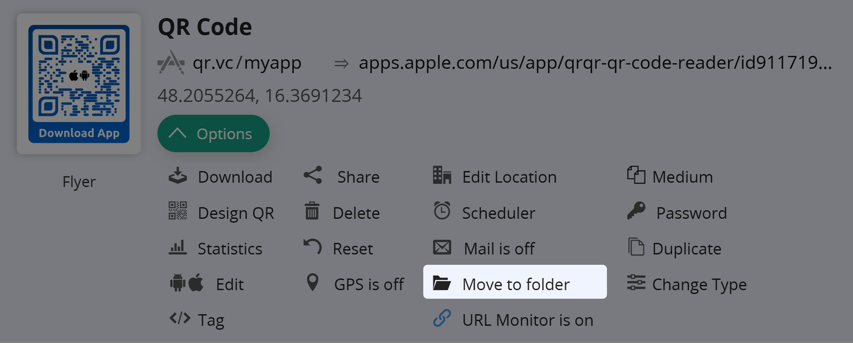Open the Change Type selector
The width and height of the screenshot is (853, 343).
699,284
